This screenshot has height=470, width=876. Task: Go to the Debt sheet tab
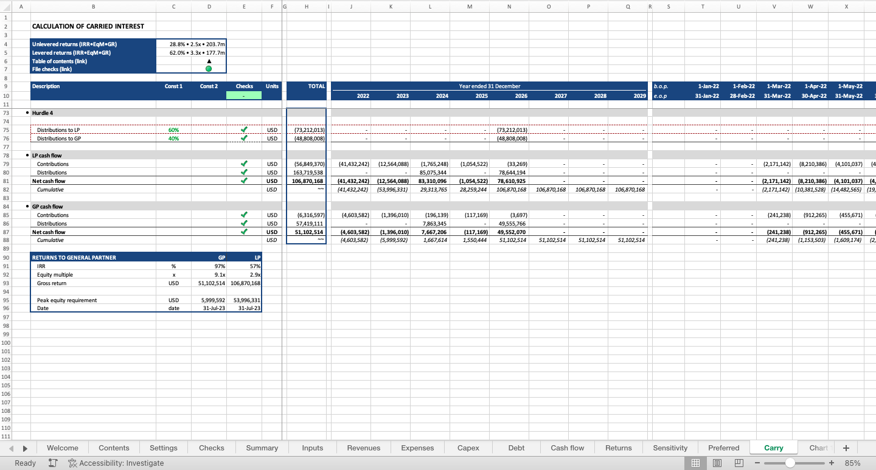(x=516, y=448)
